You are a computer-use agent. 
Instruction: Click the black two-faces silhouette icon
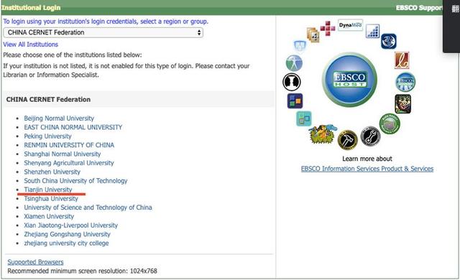pyautogui.click(x=292, y=82)
